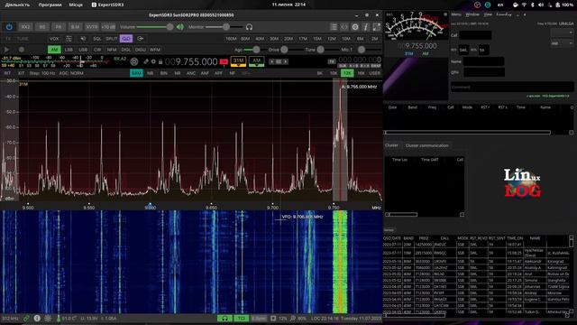Toggle the ExpertSDR3 power button
577x325 pixels.
pyautogui.click(x=9, y=27)
